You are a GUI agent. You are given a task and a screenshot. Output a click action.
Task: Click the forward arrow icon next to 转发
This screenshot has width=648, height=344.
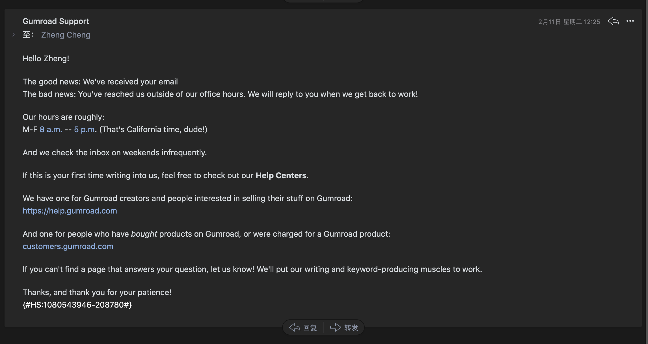(336, 328)
